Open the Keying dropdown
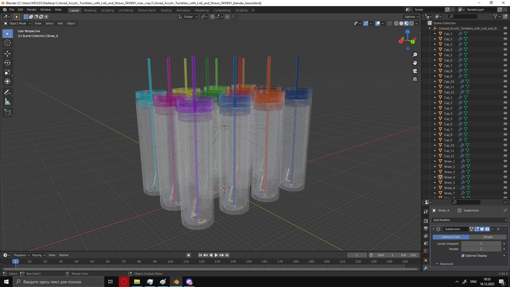This screenshot has height=287, width=510. 39,255
